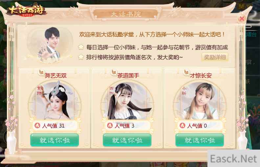The height and width of the screenshot is (167, 260).
Task: Click the flame icon beside 人气值 3
Action: point(110,126)
